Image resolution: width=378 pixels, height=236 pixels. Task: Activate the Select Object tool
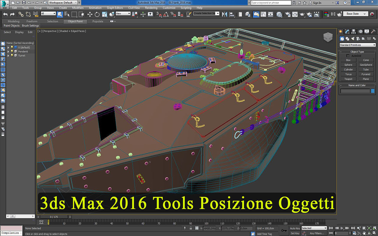(x=60, y=14)
